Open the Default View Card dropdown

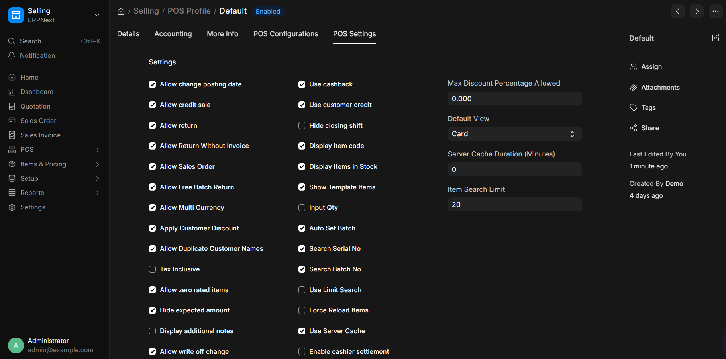(x=515, y=134)
